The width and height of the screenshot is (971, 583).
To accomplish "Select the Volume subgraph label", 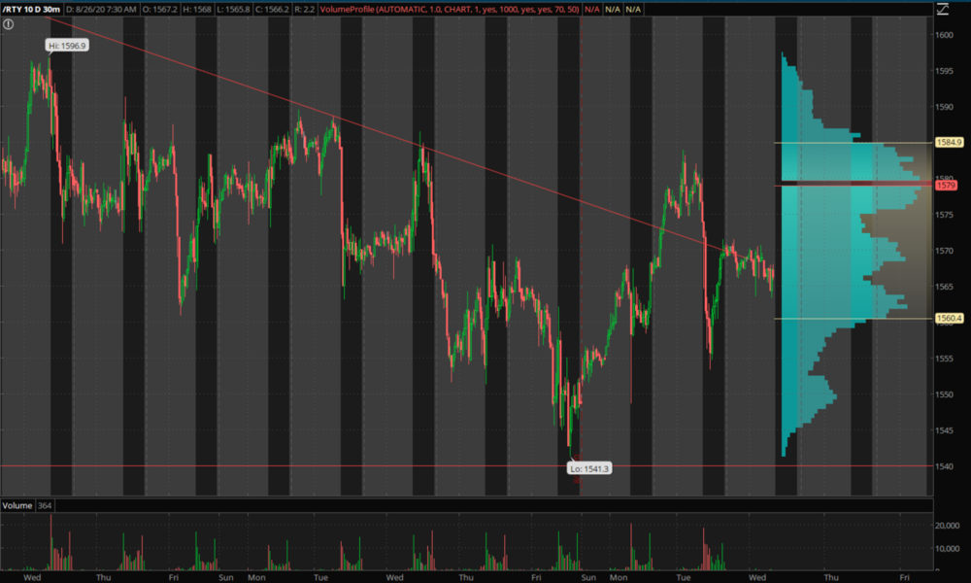I will [17, 506].
